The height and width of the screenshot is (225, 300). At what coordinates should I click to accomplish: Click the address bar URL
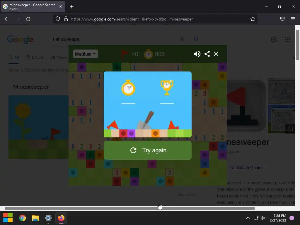(x=132, y=19)
